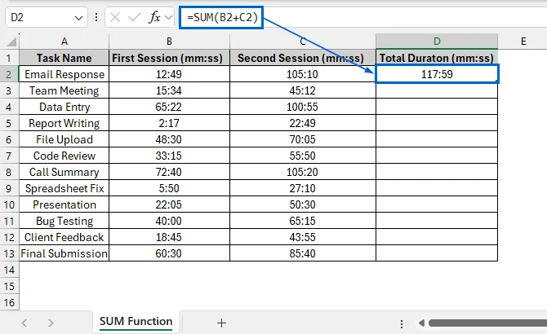Open the Name Box dropdown arrow
This screenshot has width=547, height=334.
78,18
